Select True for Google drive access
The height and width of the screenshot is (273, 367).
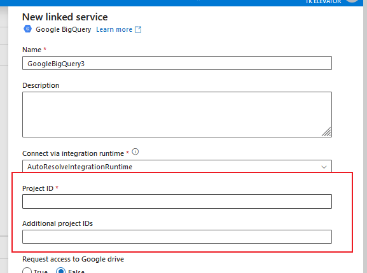pyautogui.click(x=27, y=271)
